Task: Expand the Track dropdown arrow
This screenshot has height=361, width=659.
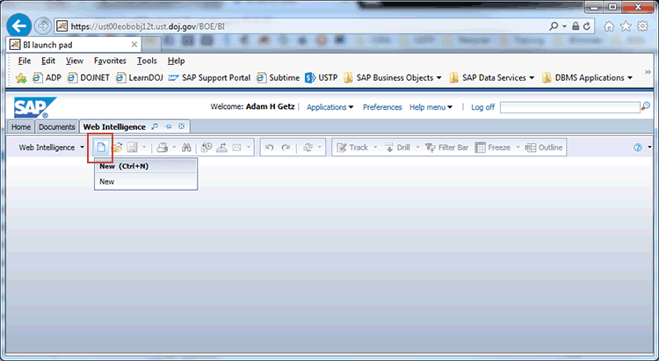Action: tap(375, 148)
